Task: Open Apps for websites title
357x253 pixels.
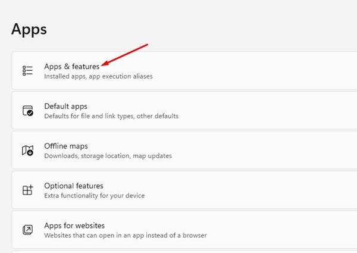Action: click(74, 226)
